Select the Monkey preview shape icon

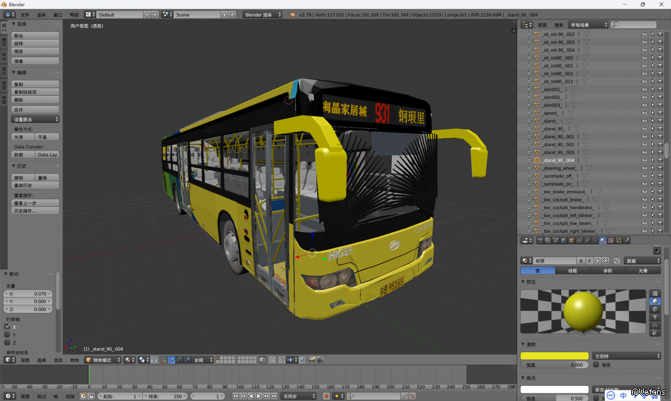click(655, 317)
